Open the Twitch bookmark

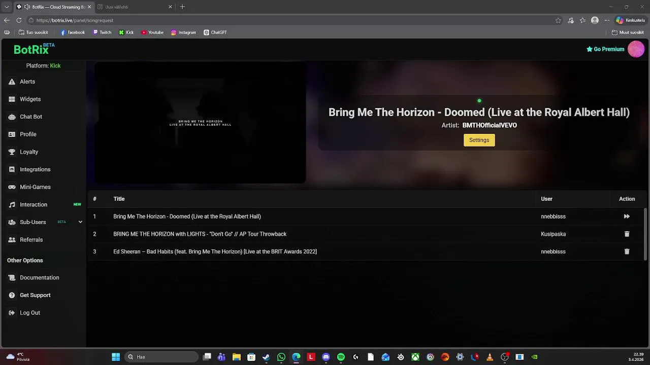point(102,32)
